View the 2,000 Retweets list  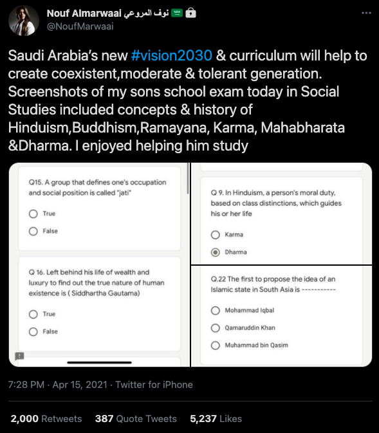point(46,419)
